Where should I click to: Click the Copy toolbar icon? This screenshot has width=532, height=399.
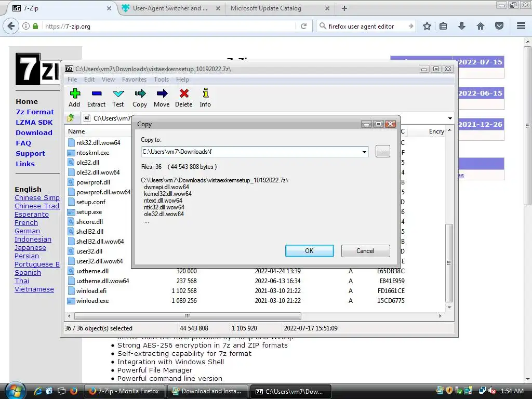point(140,94)
